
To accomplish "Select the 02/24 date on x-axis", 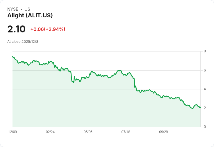I will coord(50,132).
